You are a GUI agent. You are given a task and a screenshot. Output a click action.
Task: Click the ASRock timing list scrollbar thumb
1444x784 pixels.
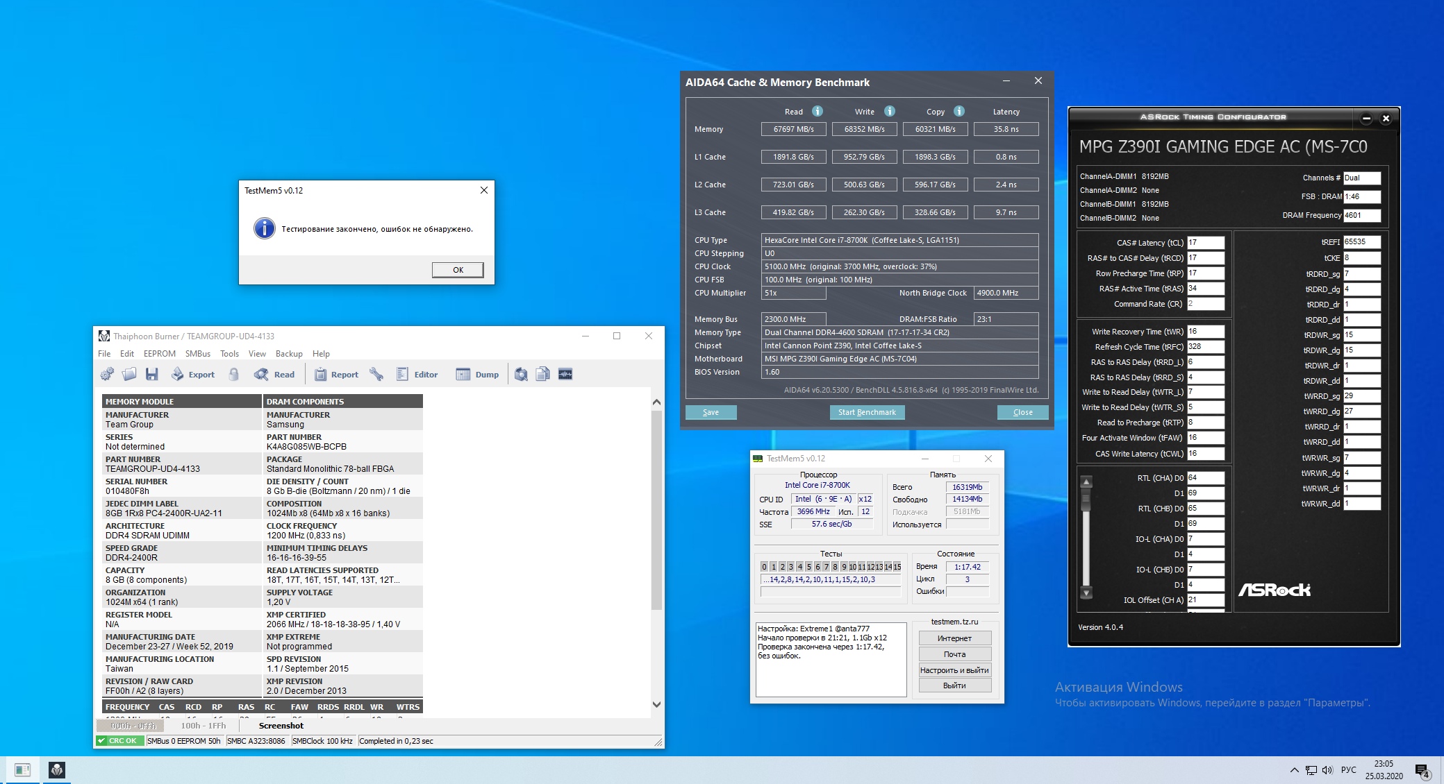[1086, 498]
